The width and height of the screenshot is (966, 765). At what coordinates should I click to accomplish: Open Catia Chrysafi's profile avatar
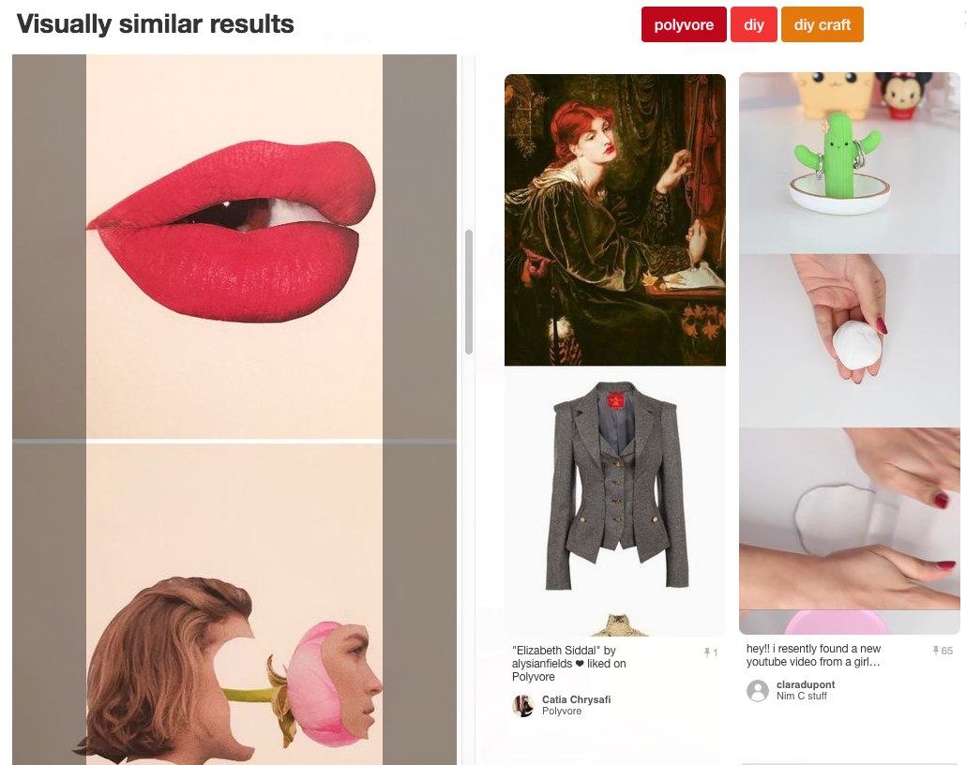(523, 705)
